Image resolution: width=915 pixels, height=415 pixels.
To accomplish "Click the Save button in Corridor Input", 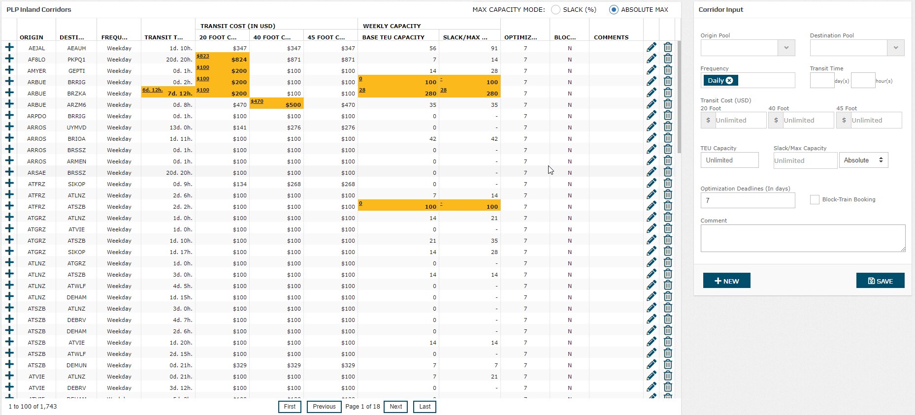I will (880, 281).
